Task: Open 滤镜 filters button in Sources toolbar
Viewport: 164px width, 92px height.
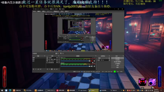Action: tap(62, 53)
